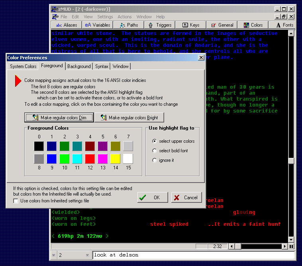Open the Variables toolbar button
Image resolution: width=302 pixels, height=266 pixels.
(x=98, y=25)
